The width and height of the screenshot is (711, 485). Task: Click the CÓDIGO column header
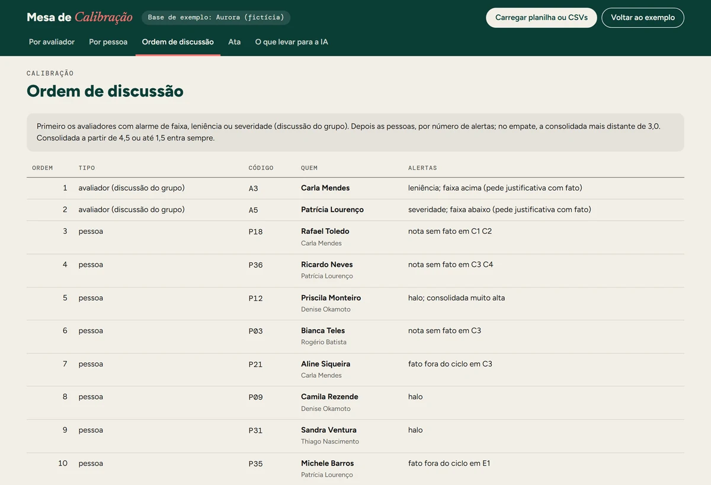coord(261,168)
